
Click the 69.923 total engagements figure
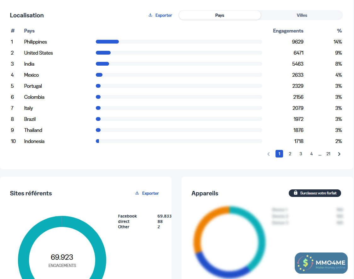pos(62,257)
